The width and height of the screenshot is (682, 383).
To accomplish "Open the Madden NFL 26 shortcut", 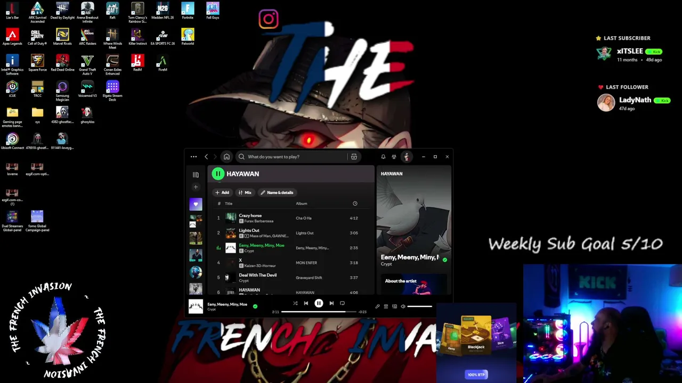I will pos(163,11).
